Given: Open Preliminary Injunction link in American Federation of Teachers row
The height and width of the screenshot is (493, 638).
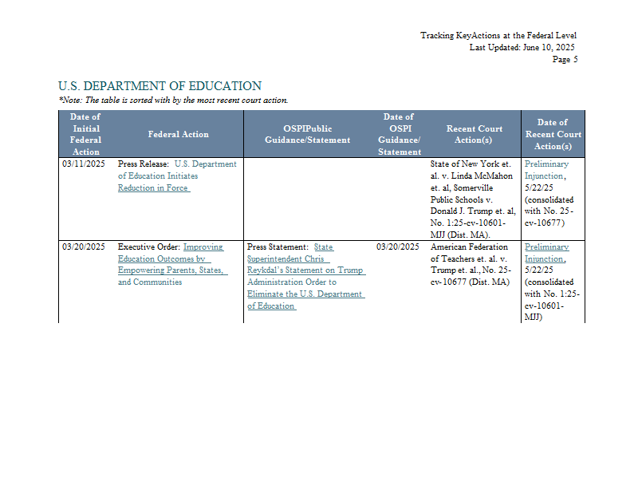Looking at the screenshot, I should tap(546, 252).
